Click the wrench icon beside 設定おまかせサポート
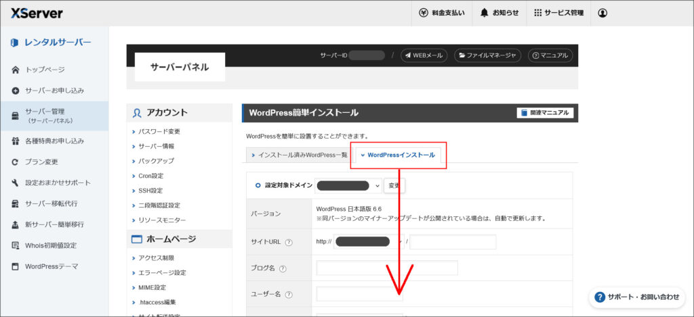This screenshot has height=317, width=694. tap(16, 182)
